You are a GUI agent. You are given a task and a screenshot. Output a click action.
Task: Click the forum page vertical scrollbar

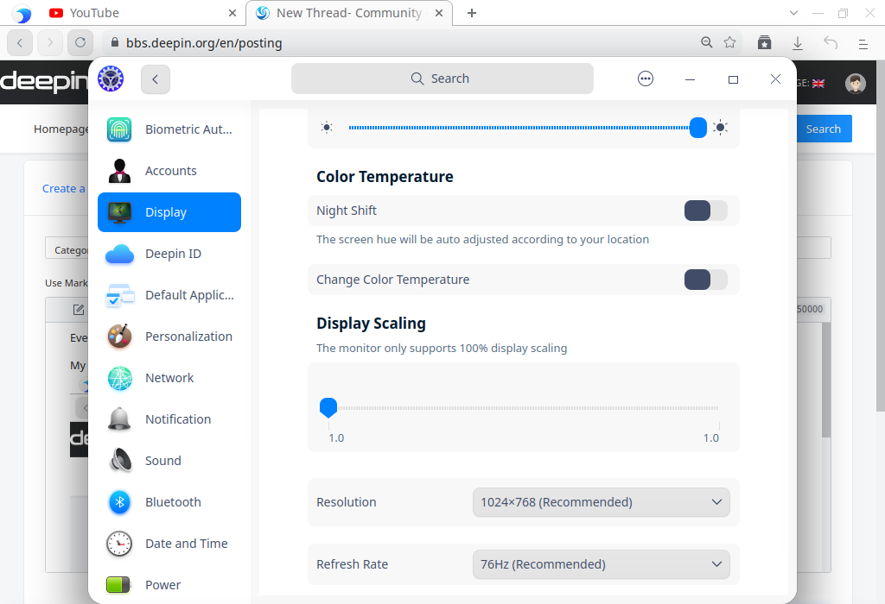click(x=880, y=236)
